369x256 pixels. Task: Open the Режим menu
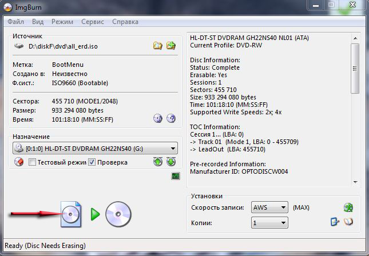(x=62, y=22)
